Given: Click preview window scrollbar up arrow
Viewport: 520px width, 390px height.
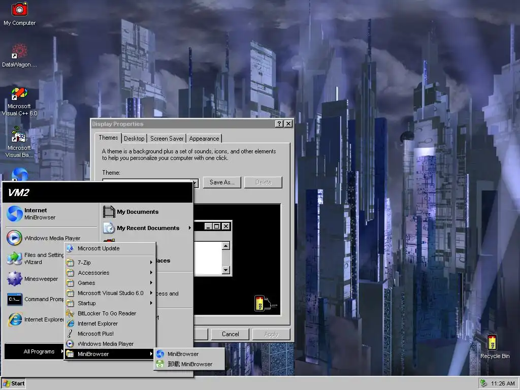Looking at the screenshot, I should 226,246.
